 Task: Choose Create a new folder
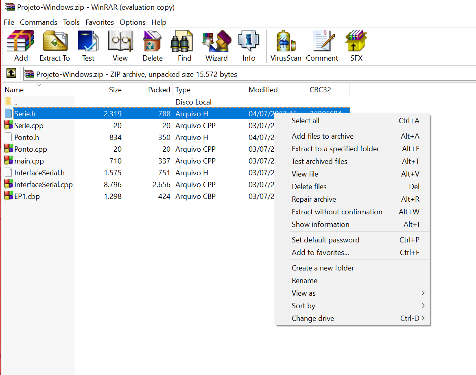point(352,268)
